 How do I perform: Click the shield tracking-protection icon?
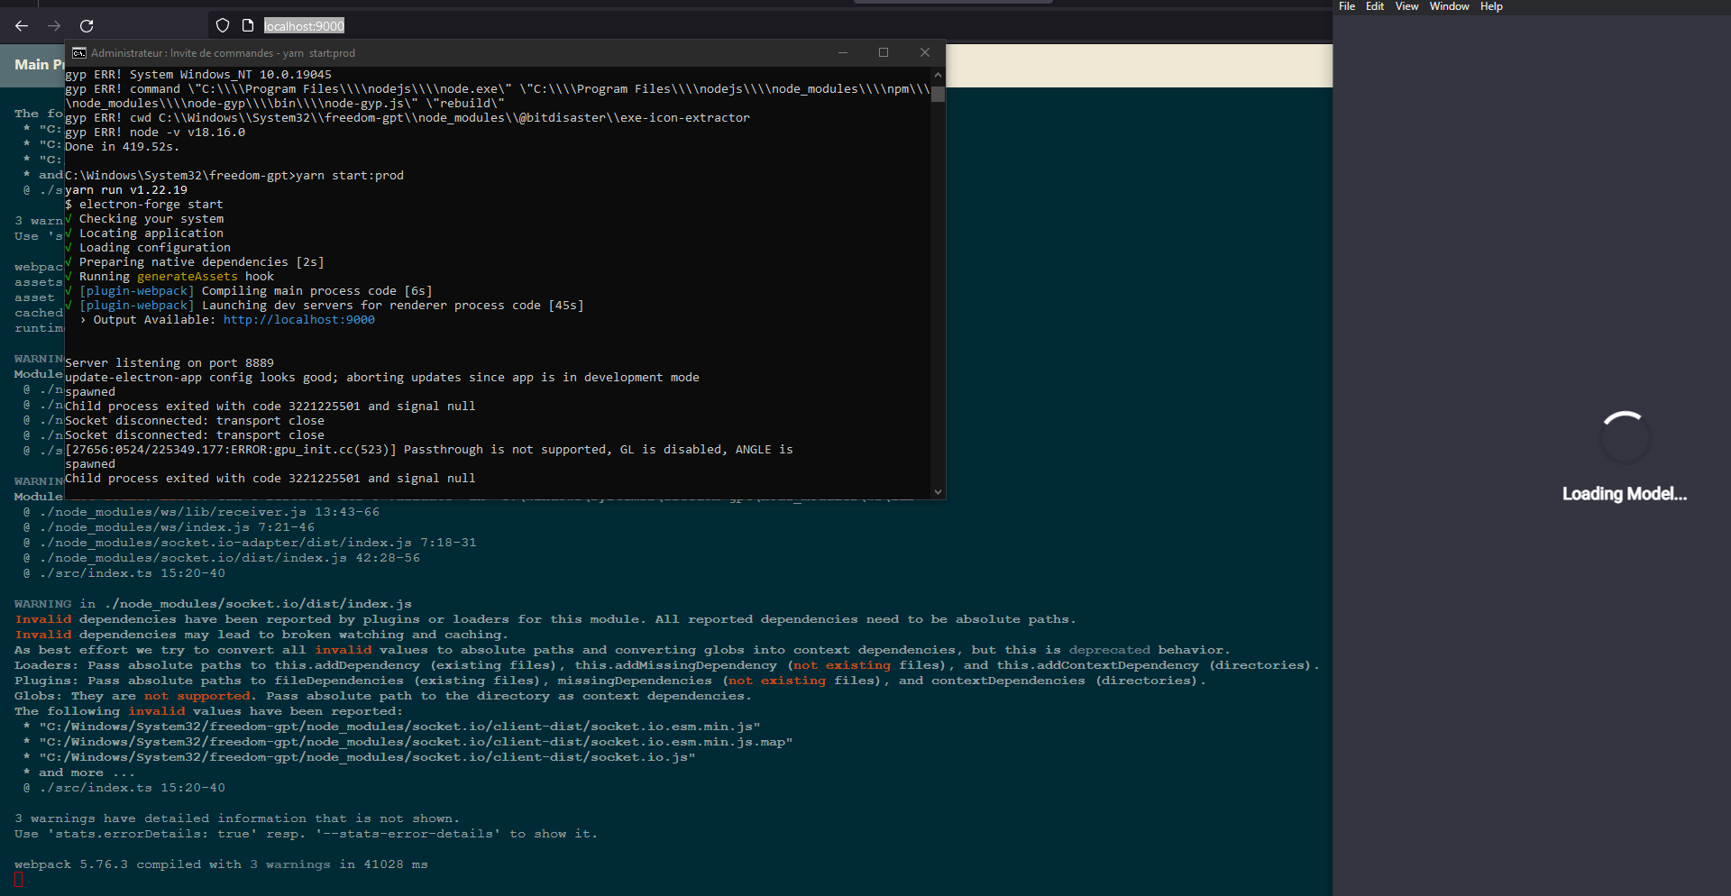[x=222, y=25]
